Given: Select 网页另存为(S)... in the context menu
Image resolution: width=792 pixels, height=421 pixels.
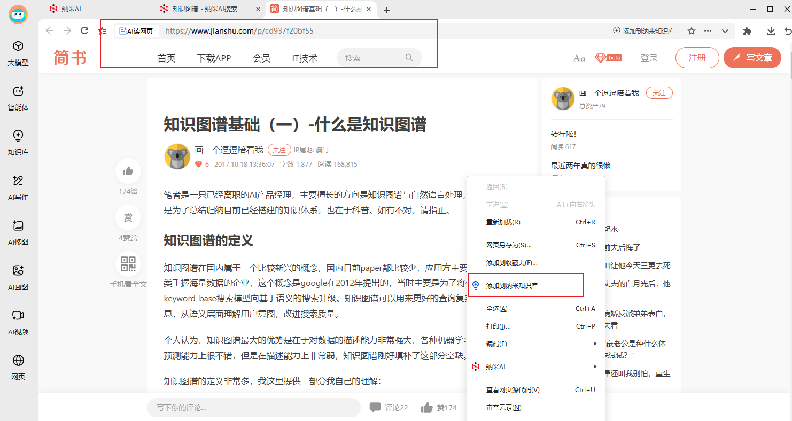Looking at the screenshot, I should coord(536,245).
